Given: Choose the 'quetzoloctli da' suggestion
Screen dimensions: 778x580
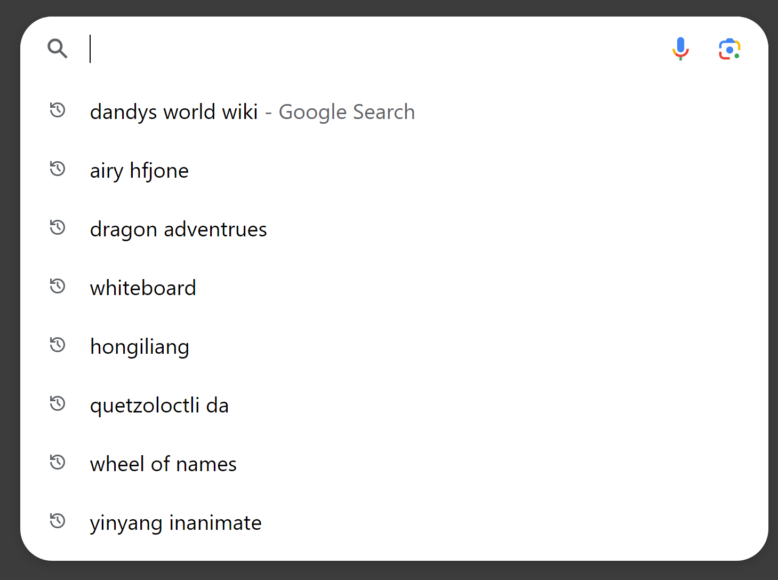Looking at the screenshot, I should pos(159,405).
